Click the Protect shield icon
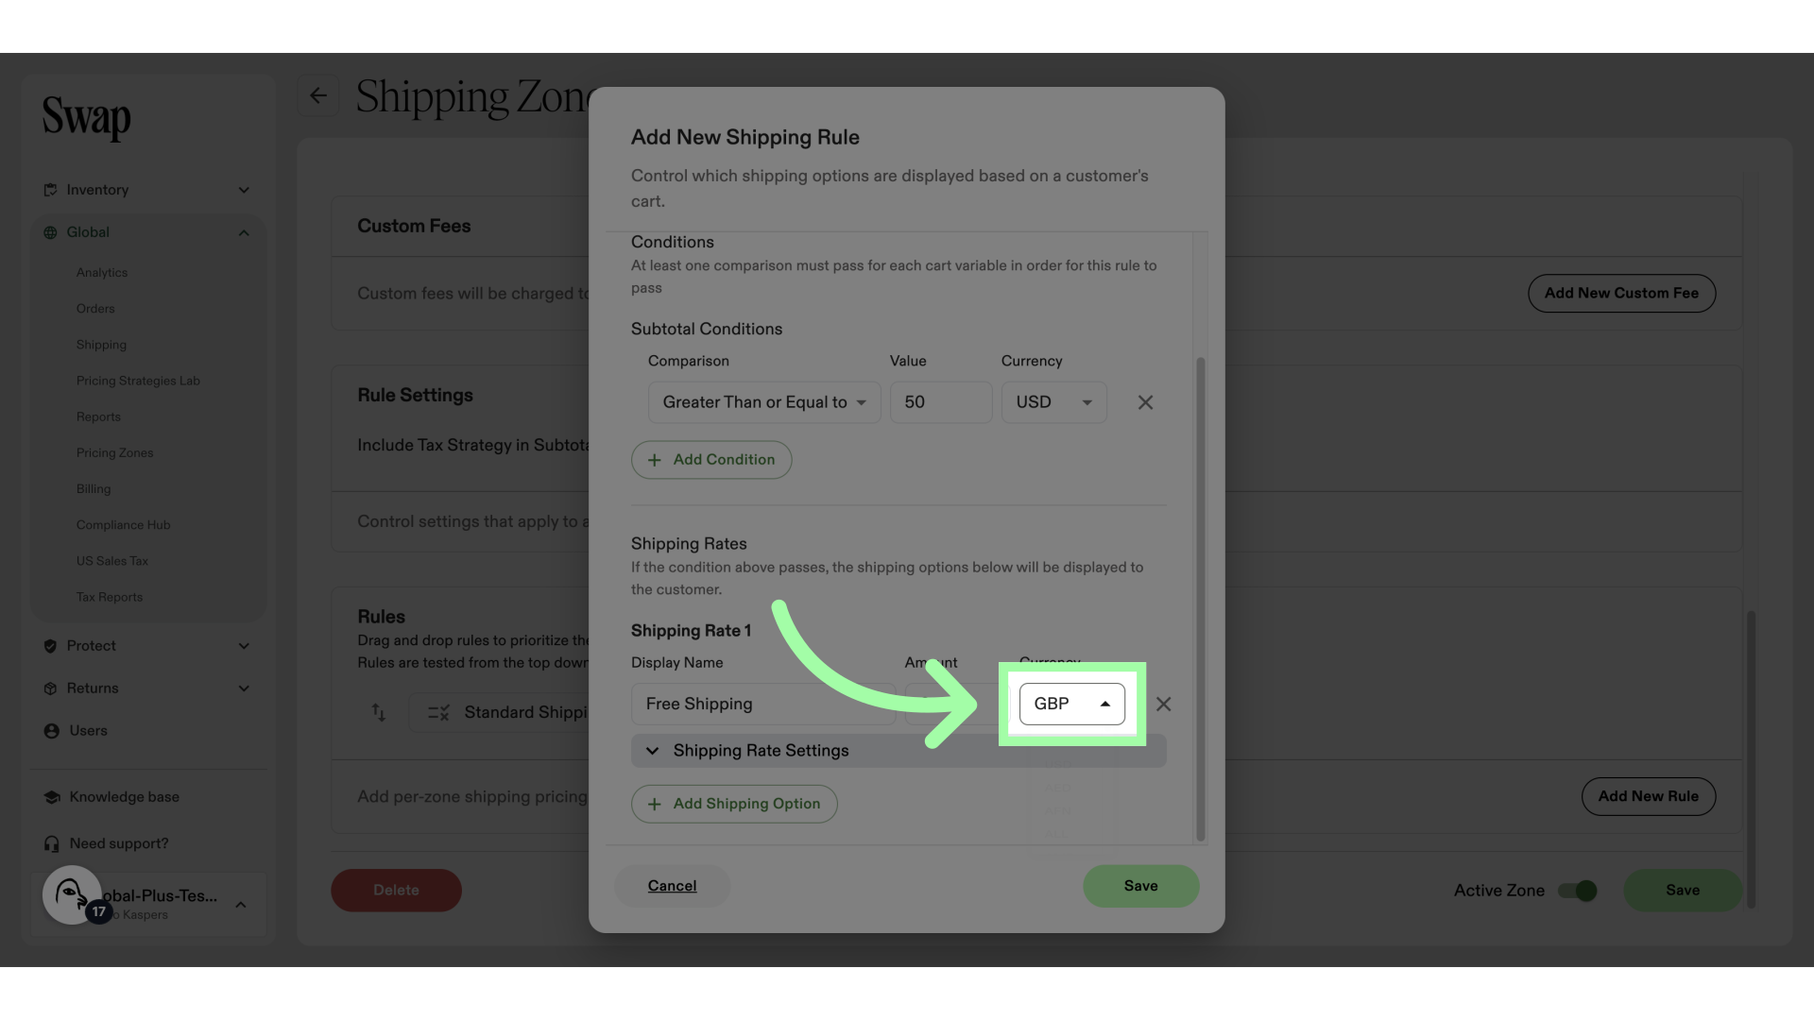This screenshot has width=1814, height=1020. (x=50, y=646)
